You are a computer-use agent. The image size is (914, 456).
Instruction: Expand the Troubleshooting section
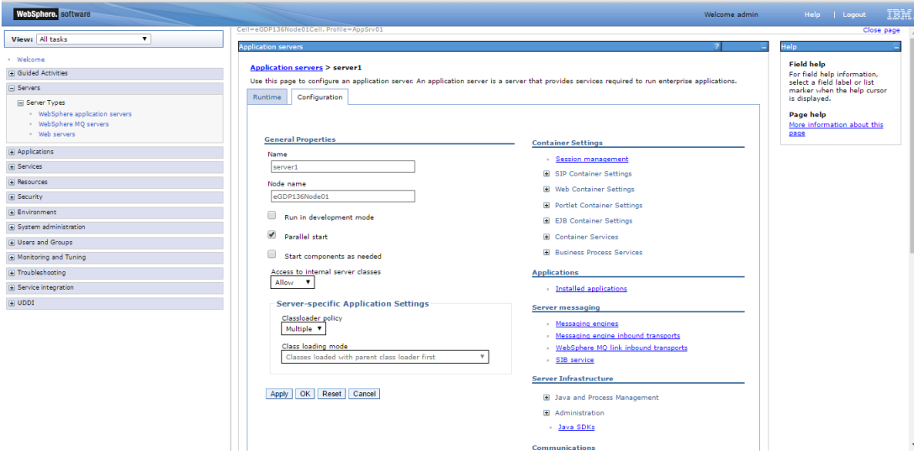pyautogui.click(x=12, y=273)
